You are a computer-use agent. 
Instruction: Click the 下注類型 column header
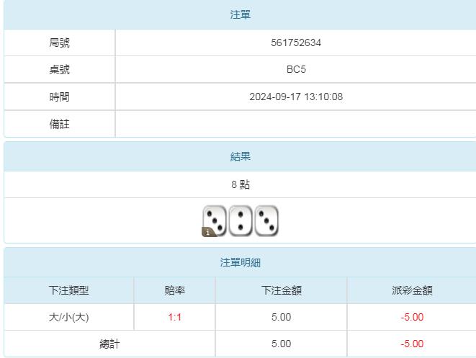[x=69, y=290]
